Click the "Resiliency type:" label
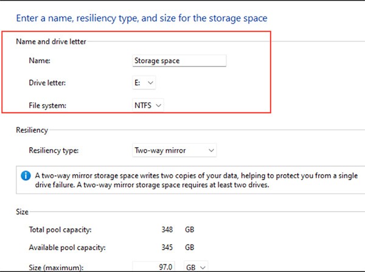 pyautogui.click(x=54, y=150)
